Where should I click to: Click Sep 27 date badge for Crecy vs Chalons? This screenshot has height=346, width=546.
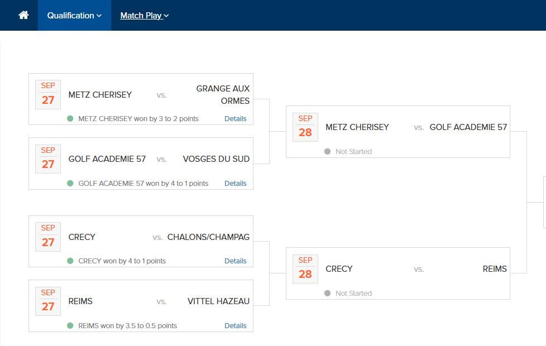48,237
